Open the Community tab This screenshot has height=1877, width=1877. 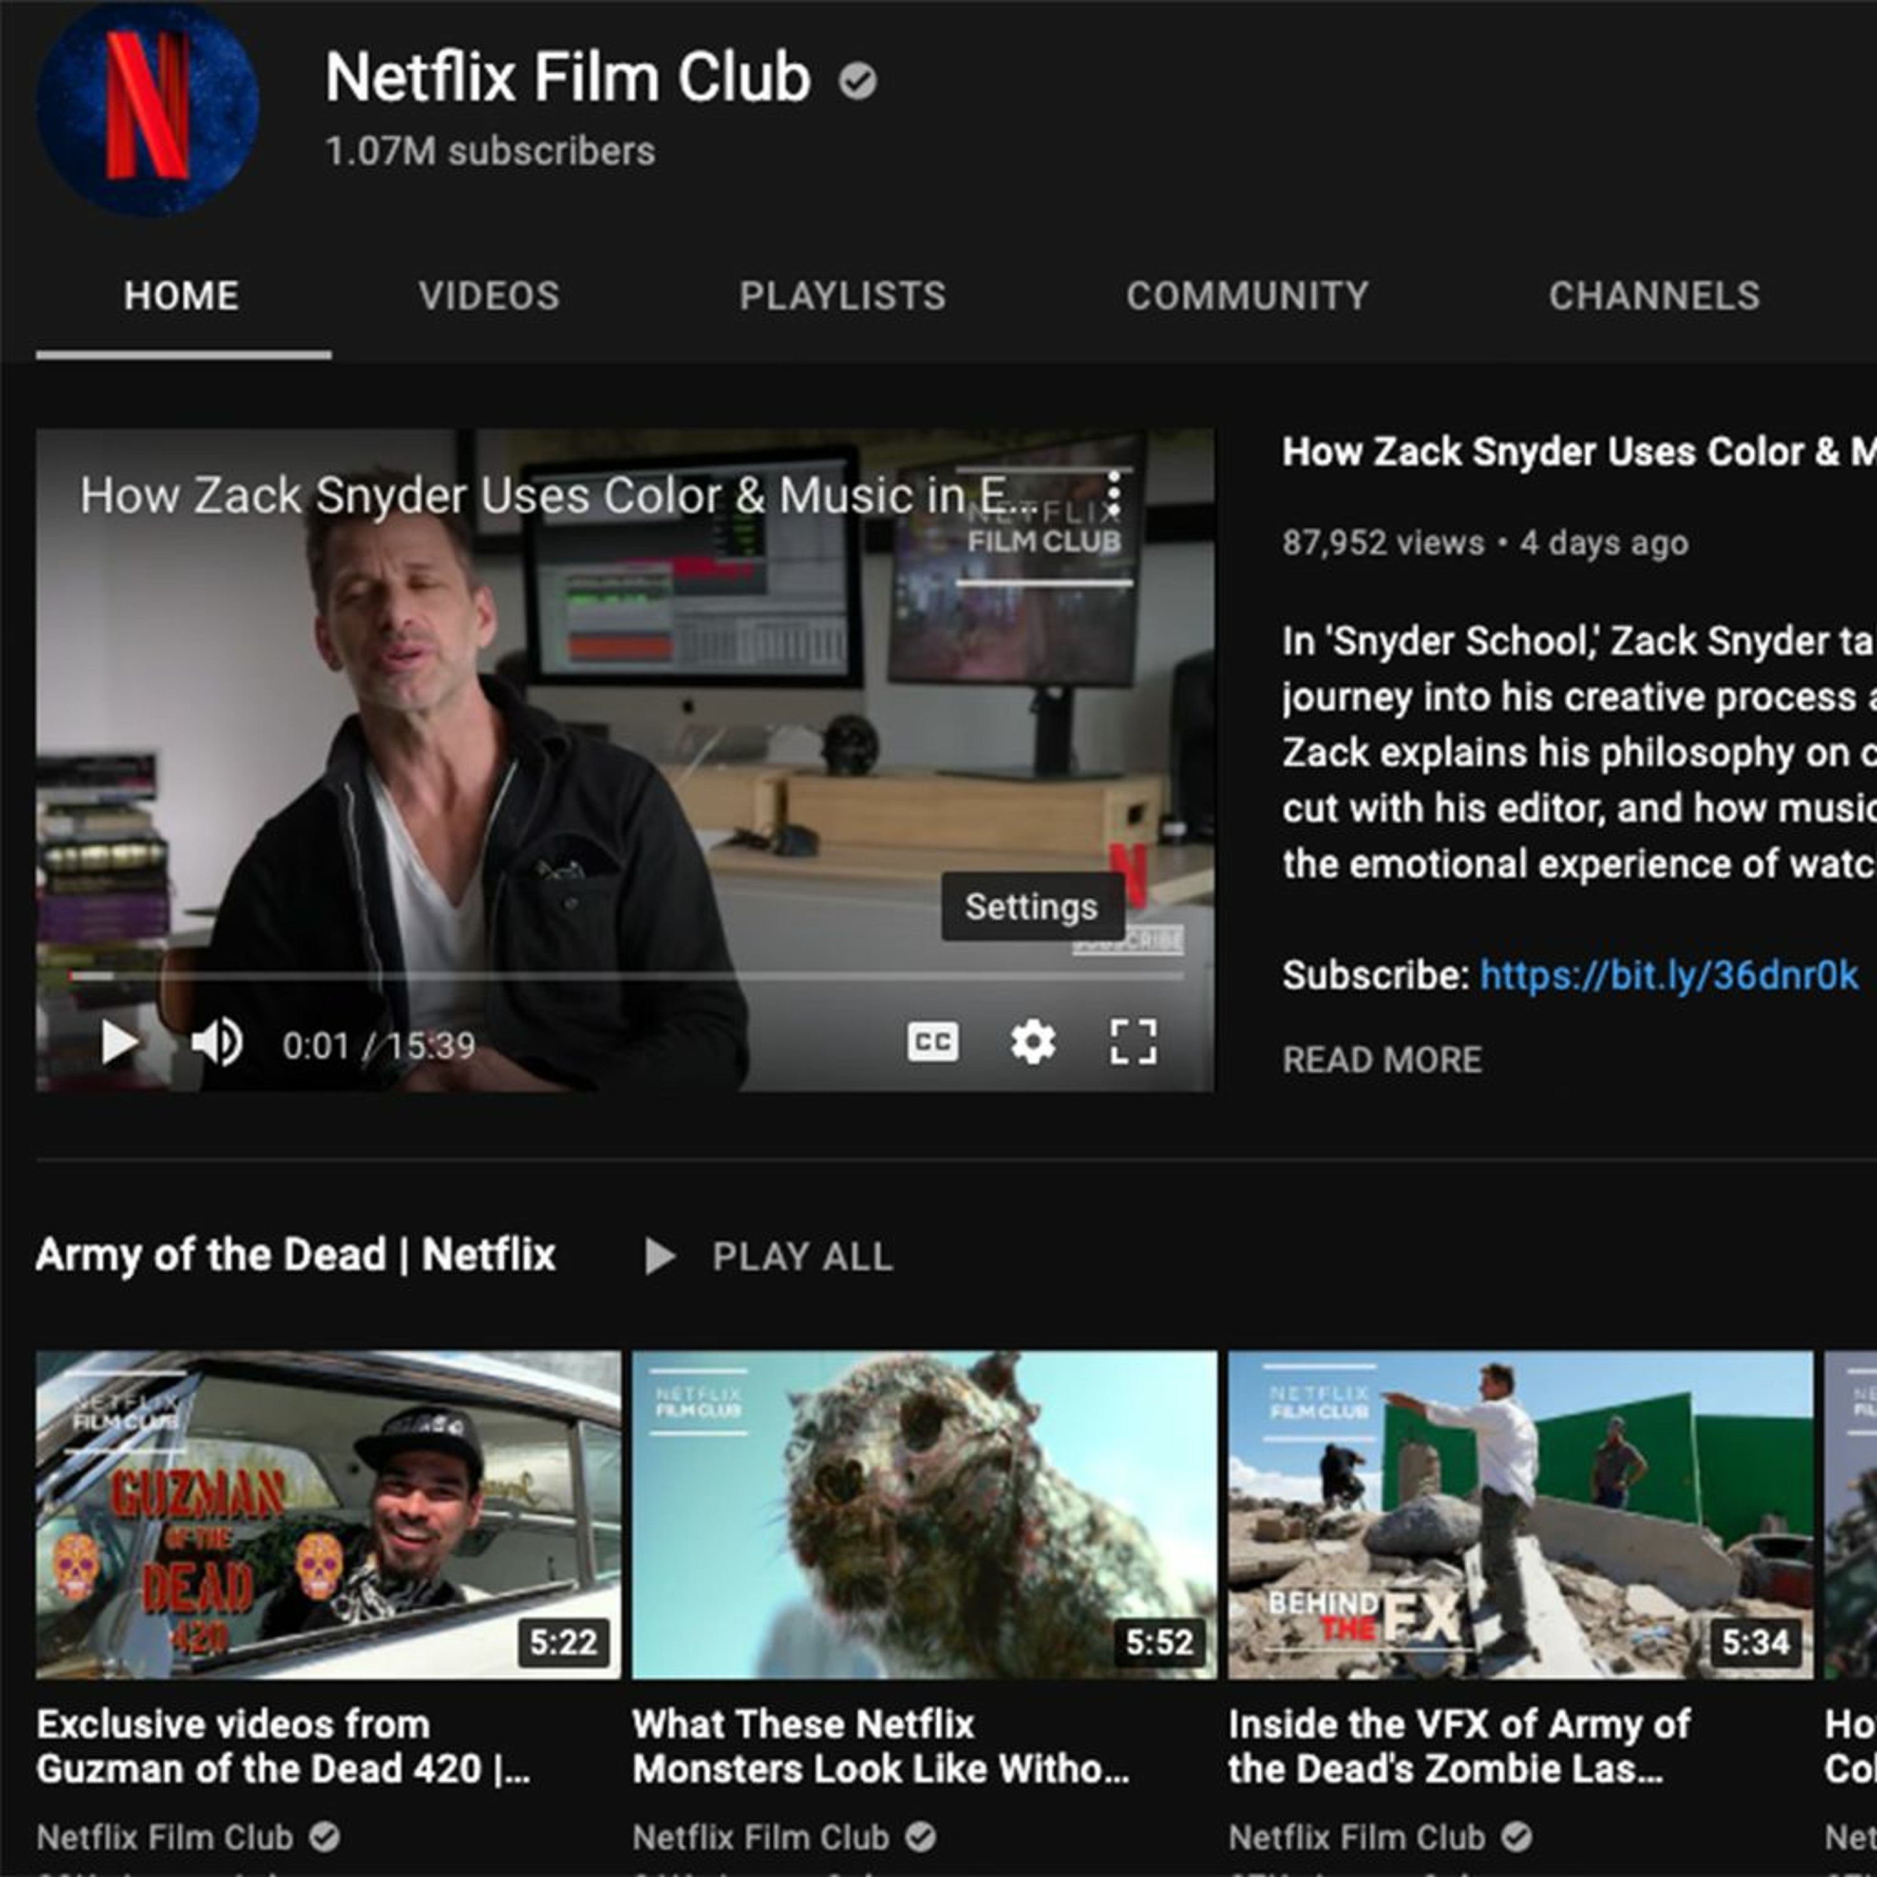(1248, 295)
